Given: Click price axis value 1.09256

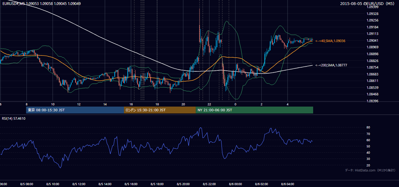Looking at the screenshot, I should coord(372,20).
